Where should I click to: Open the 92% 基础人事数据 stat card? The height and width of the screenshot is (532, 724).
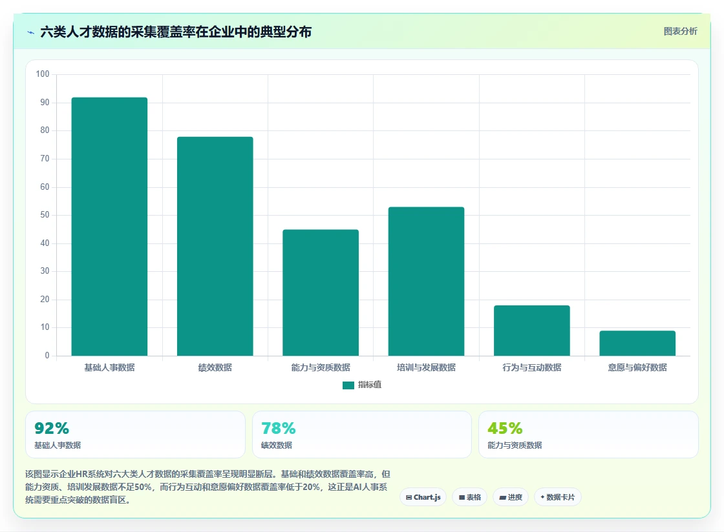pyautogui.click(x=135, y=435)
